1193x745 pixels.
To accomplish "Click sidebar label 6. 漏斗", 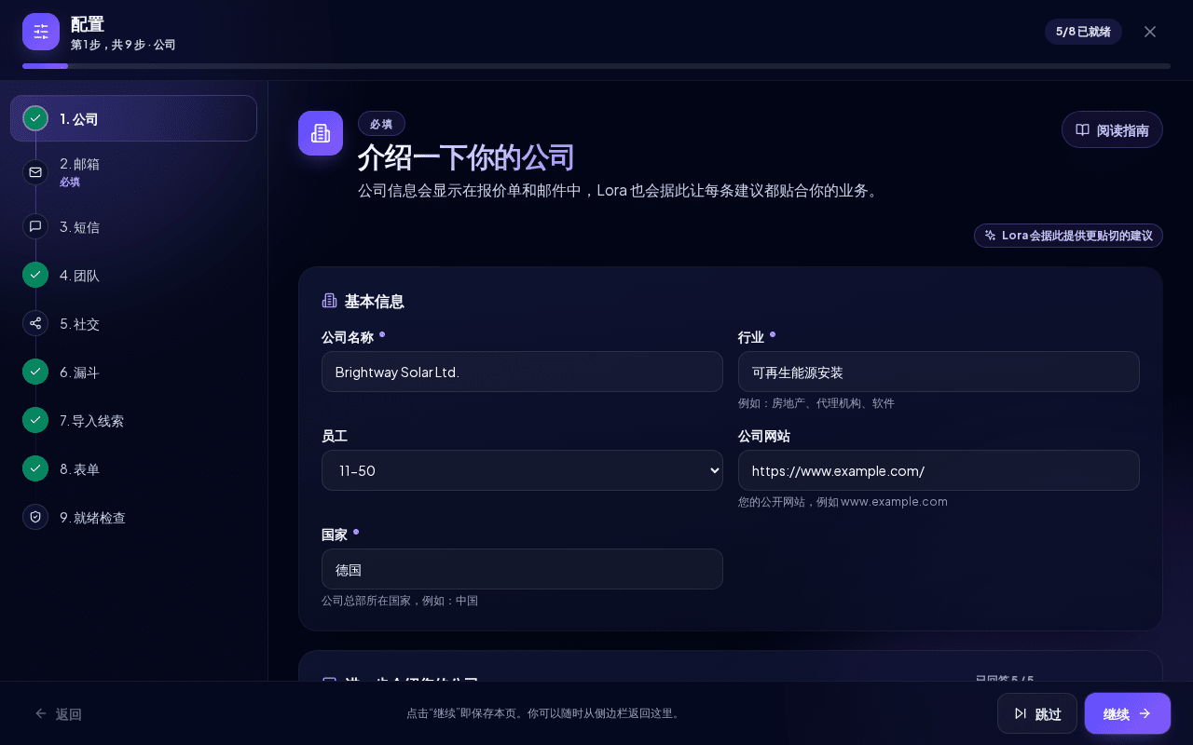I will [x=79, y=372].
